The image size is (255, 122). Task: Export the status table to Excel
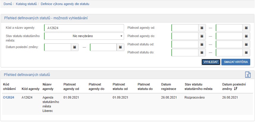tap(248, 75)
